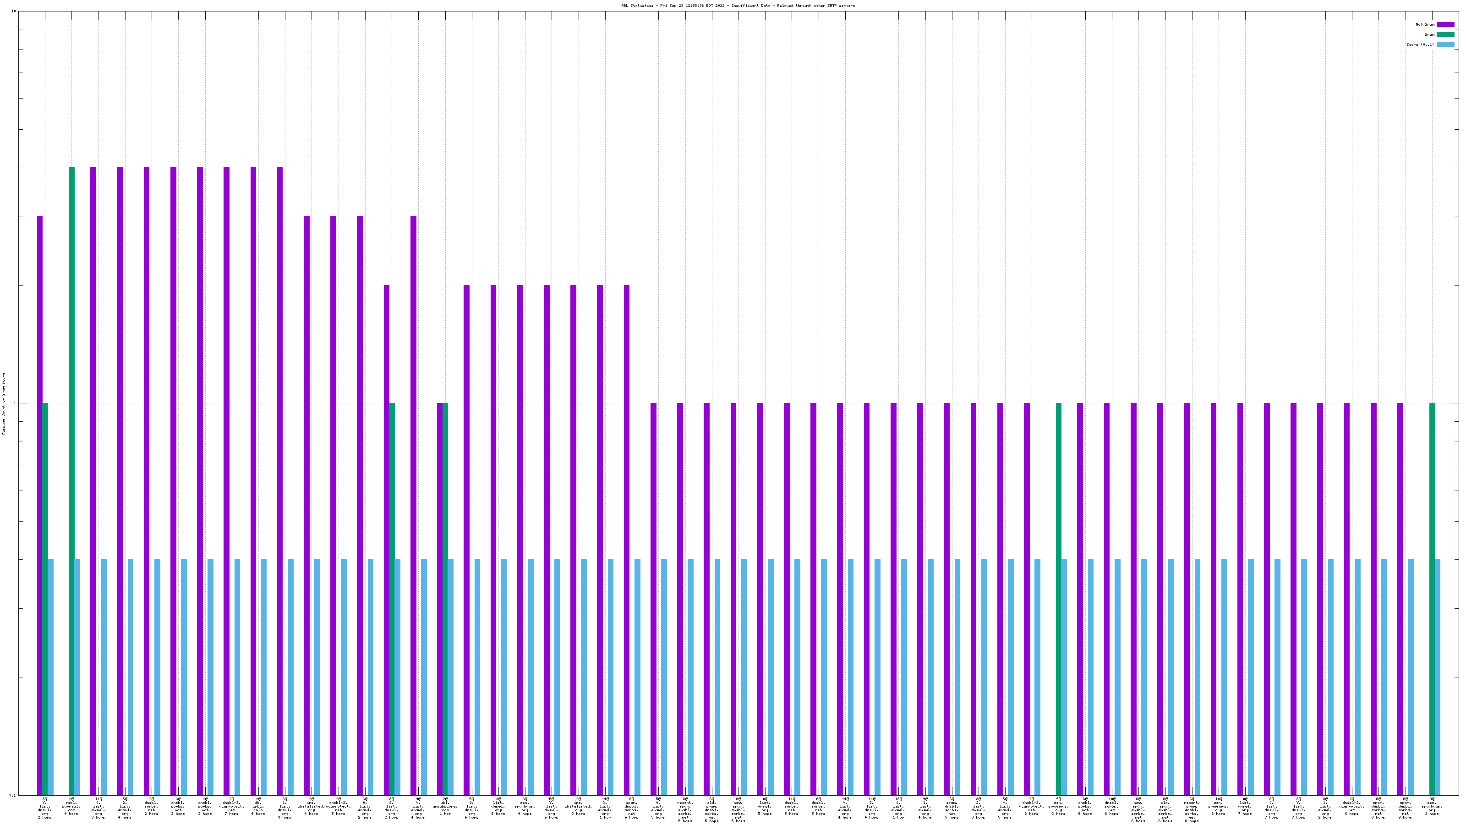Click the y-axis tick label '10'
Screen dimensions: 1466x825
click(14, 11)
